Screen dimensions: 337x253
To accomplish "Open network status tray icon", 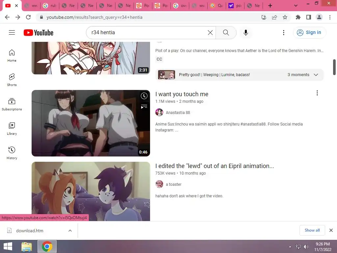I will pos(298,247).
